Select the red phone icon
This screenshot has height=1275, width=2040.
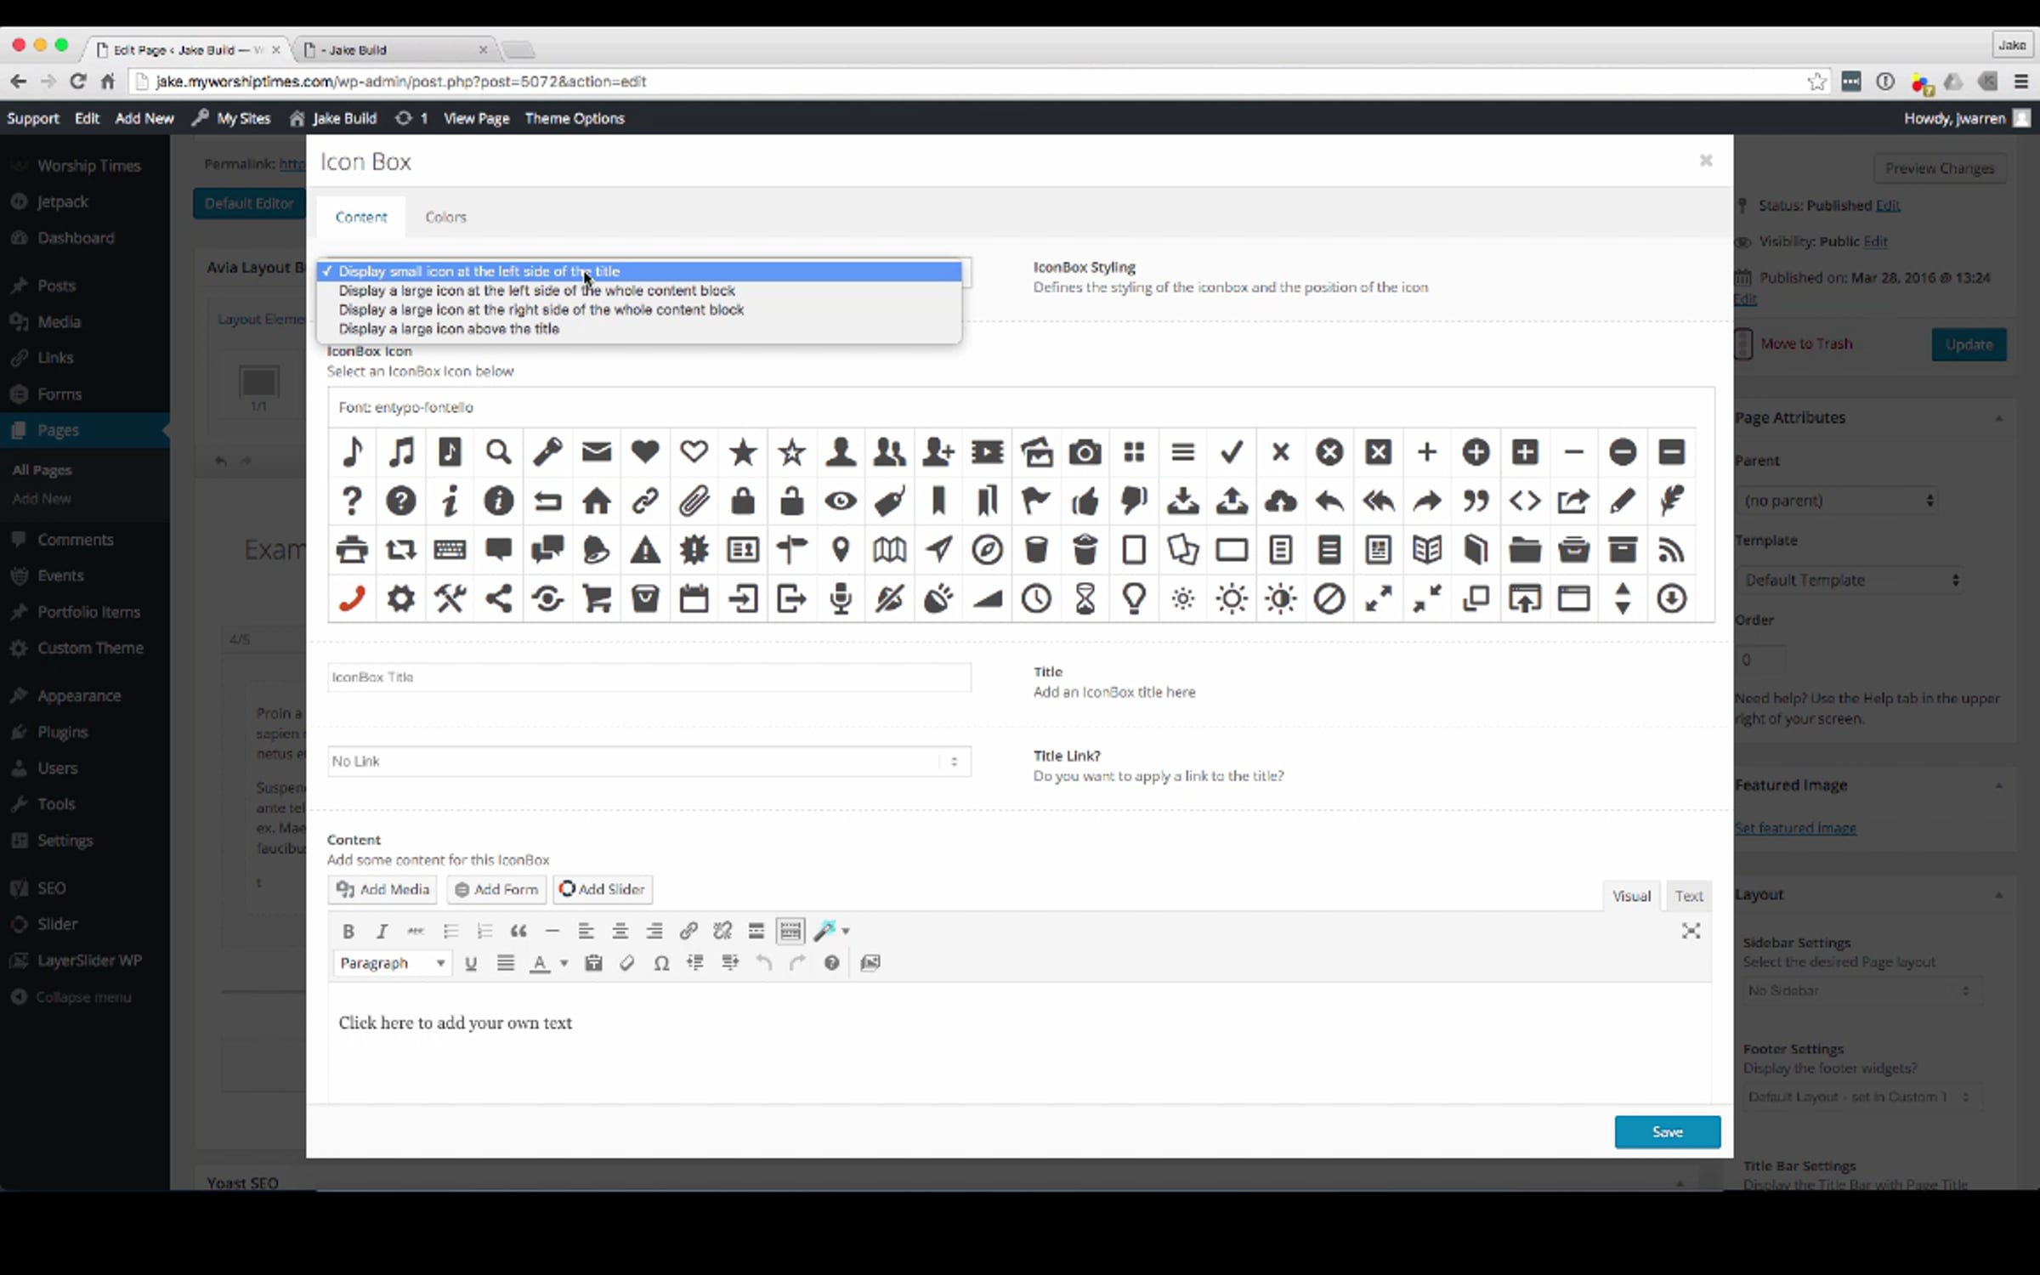(x=352, y=599)
